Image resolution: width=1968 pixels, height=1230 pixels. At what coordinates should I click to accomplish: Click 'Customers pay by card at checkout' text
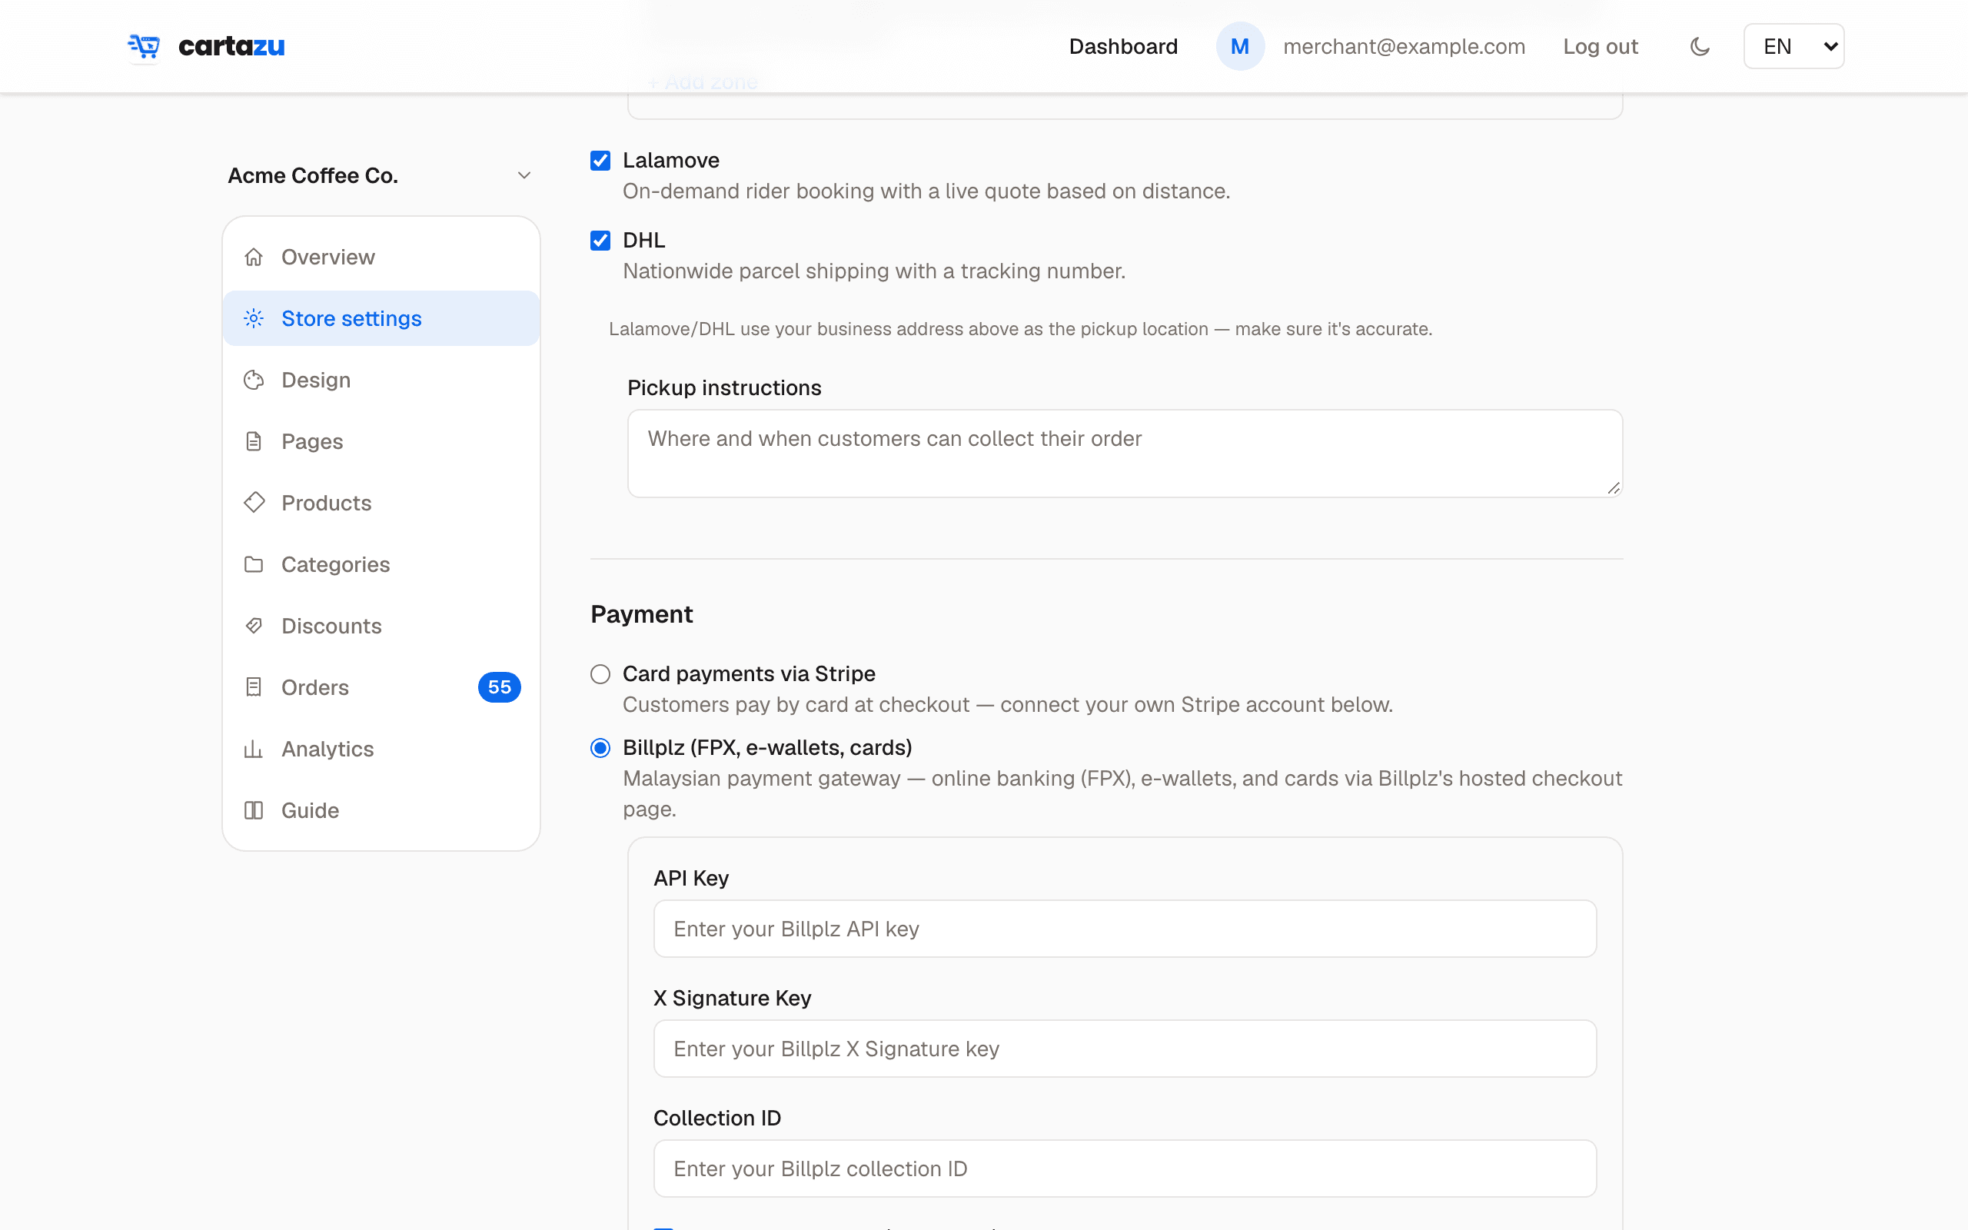[x=1008, y=704]
